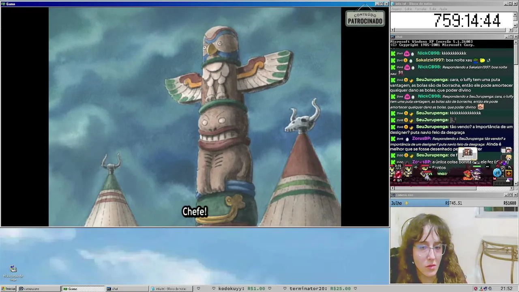Viewport: 519px width, 292px height.
Task: Click the chat horizontal scroll left arrow
Action: click(x=392, y=188)
